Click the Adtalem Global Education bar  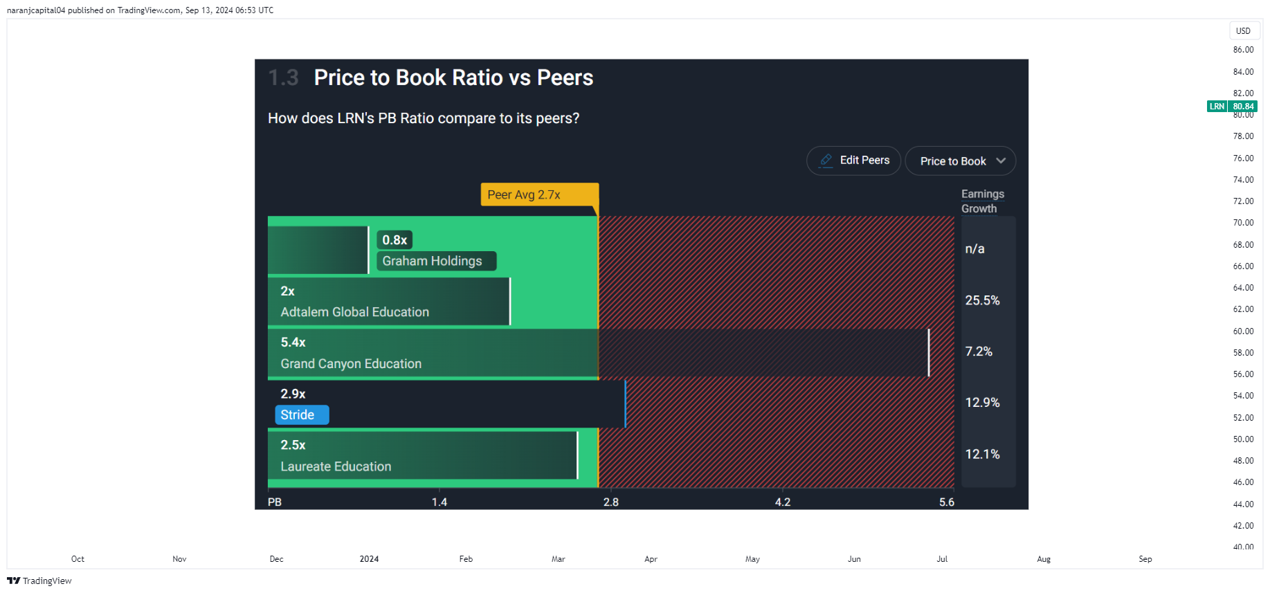[389, 302]
